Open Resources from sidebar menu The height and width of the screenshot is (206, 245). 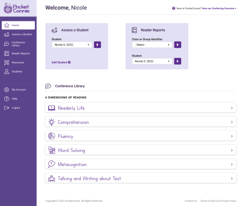click(18, 62)
